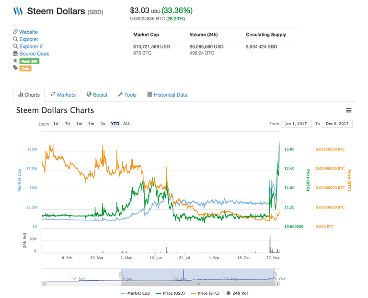Click the tag icon beside Coin badge
The height and width of the screenshot is (298, 368).
(x=15, y=68)
